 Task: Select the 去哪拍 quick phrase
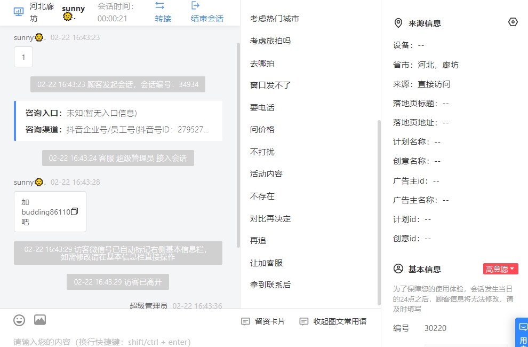pos(262,64)
